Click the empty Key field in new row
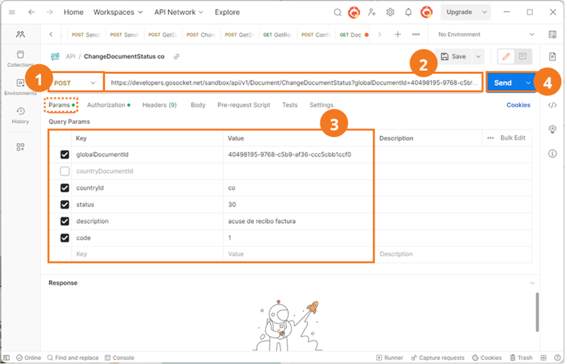Image resolution: width=567 pixels, height=364 pixels. (x=148, y=254)
